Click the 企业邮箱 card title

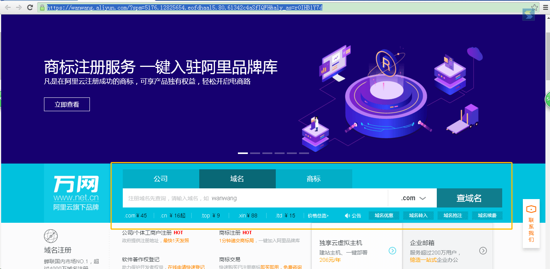pyautogui.click(x=422, y=243)
